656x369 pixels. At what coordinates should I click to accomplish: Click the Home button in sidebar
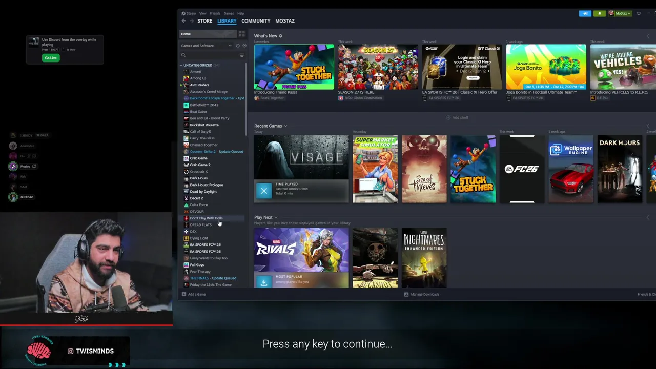pos(208,34)
